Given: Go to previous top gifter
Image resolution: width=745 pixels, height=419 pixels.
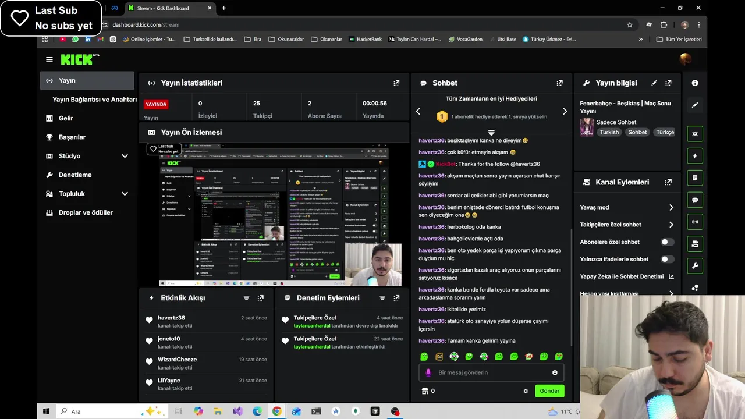Looking at the screenshot, I should click(x=418, y=111).
